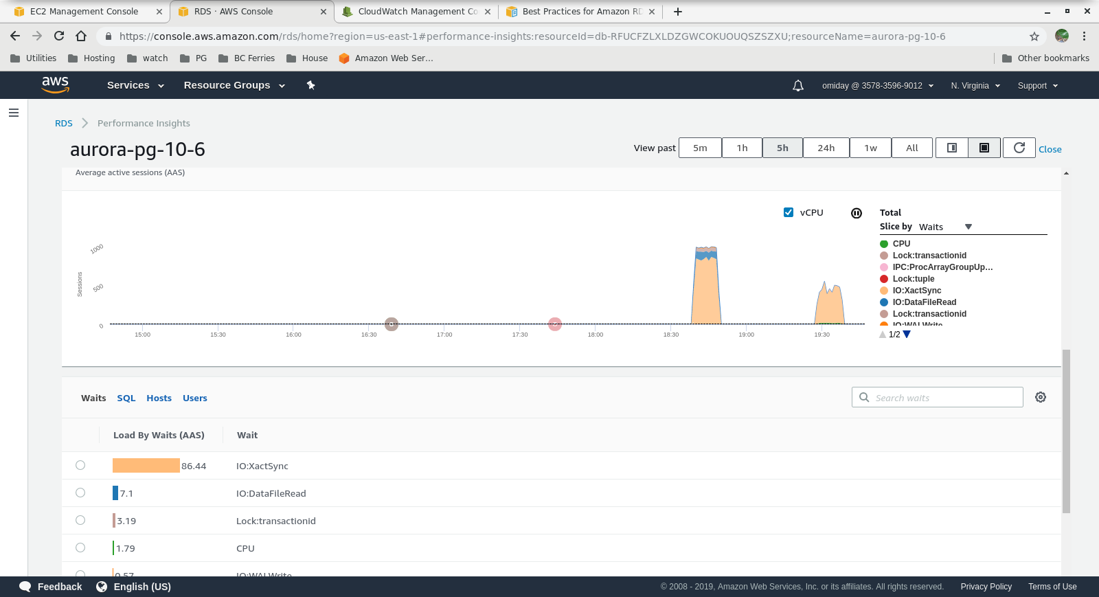Select the Waits tab
The image size is (1099, 597).
tap(93, 398)
